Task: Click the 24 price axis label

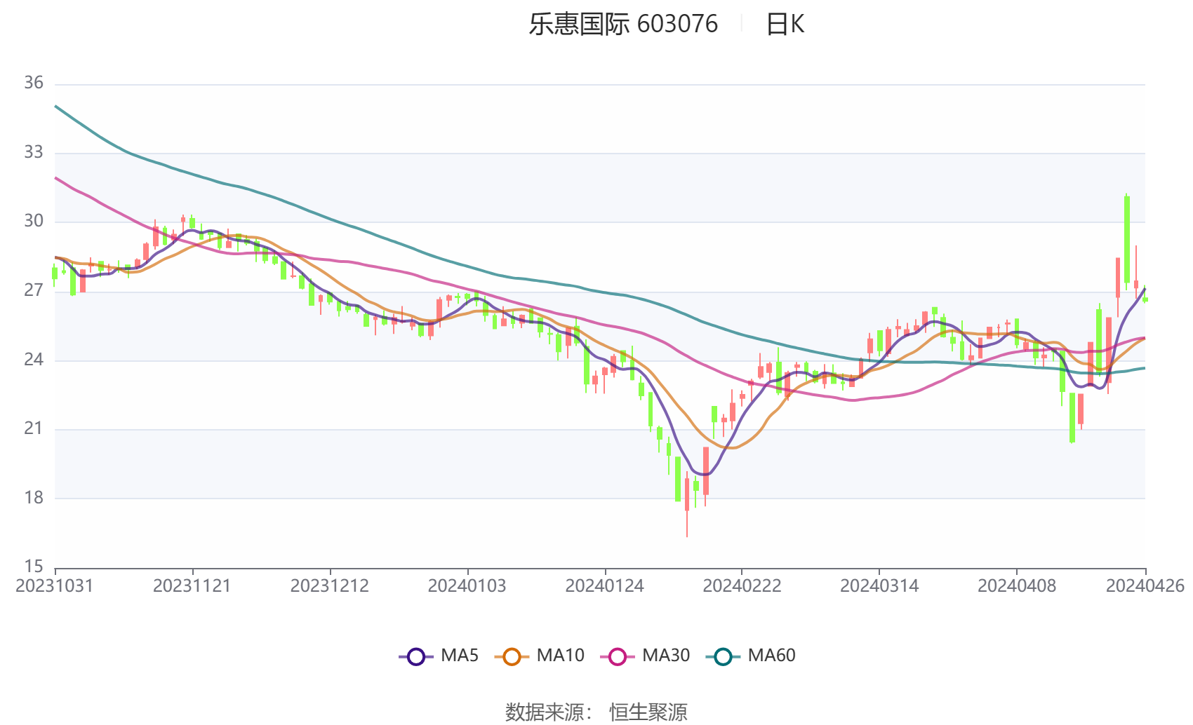Action: click(x=34, y=360)
